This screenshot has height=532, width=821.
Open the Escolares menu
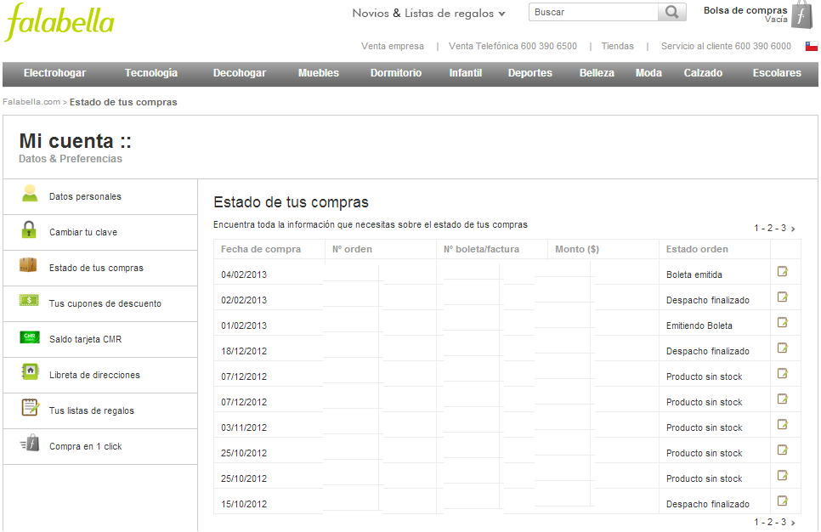click(x=777, y=73)
